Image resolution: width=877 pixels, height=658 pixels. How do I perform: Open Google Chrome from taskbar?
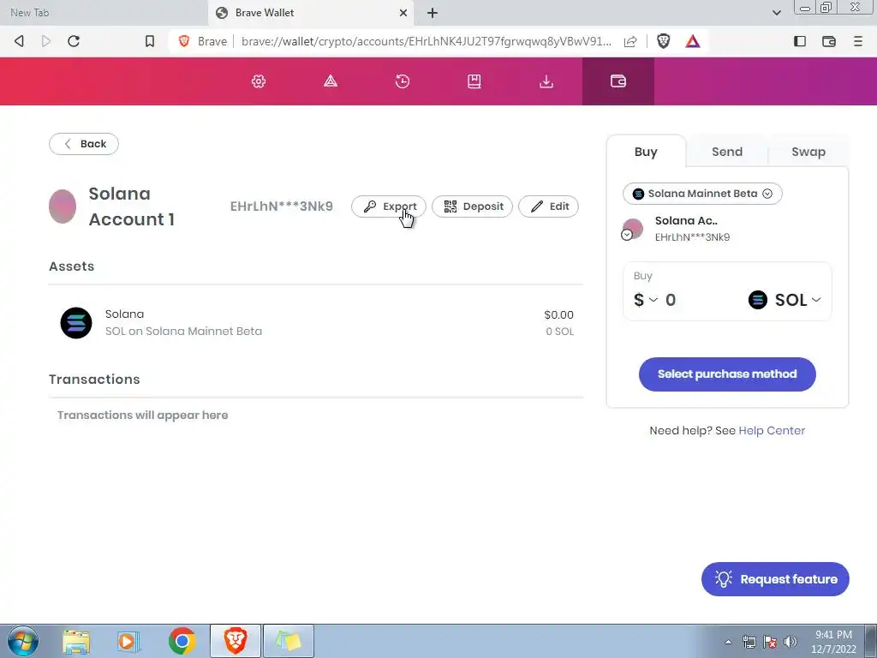[182, 641]
